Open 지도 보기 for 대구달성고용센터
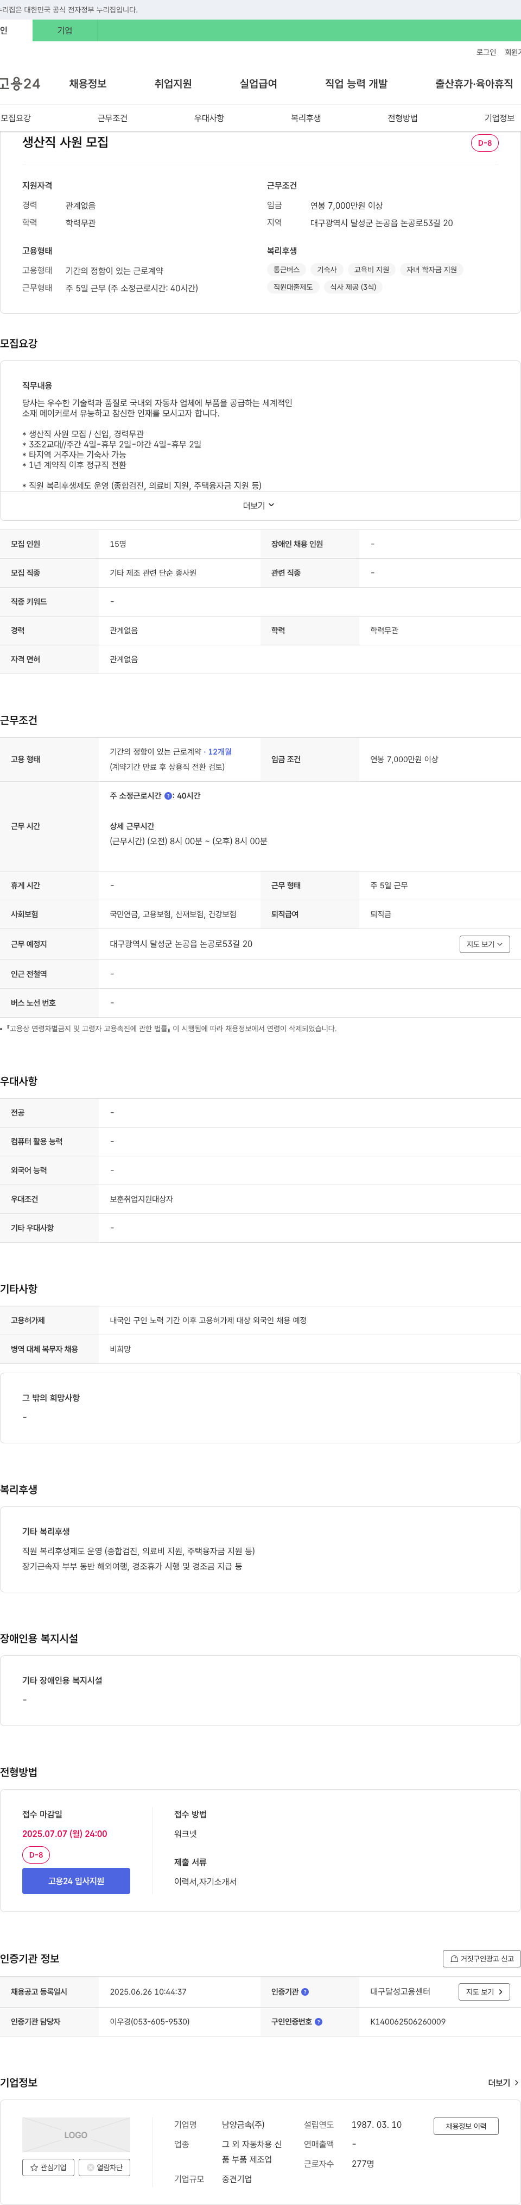Image resolution: width=521 pixels, height=2205 pixels. pos(484,1992)
